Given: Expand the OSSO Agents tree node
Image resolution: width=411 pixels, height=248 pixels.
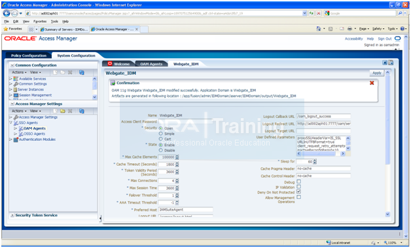Looking at the screenshot, I should 16,134.
